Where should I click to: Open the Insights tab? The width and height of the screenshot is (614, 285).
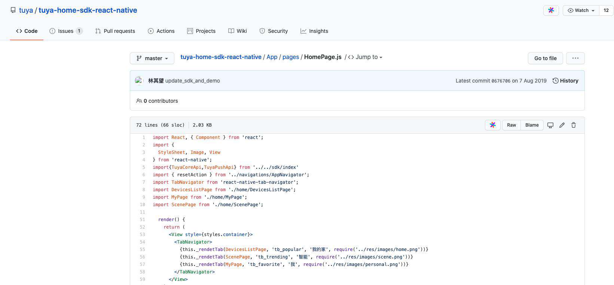(x=314, y=31)
